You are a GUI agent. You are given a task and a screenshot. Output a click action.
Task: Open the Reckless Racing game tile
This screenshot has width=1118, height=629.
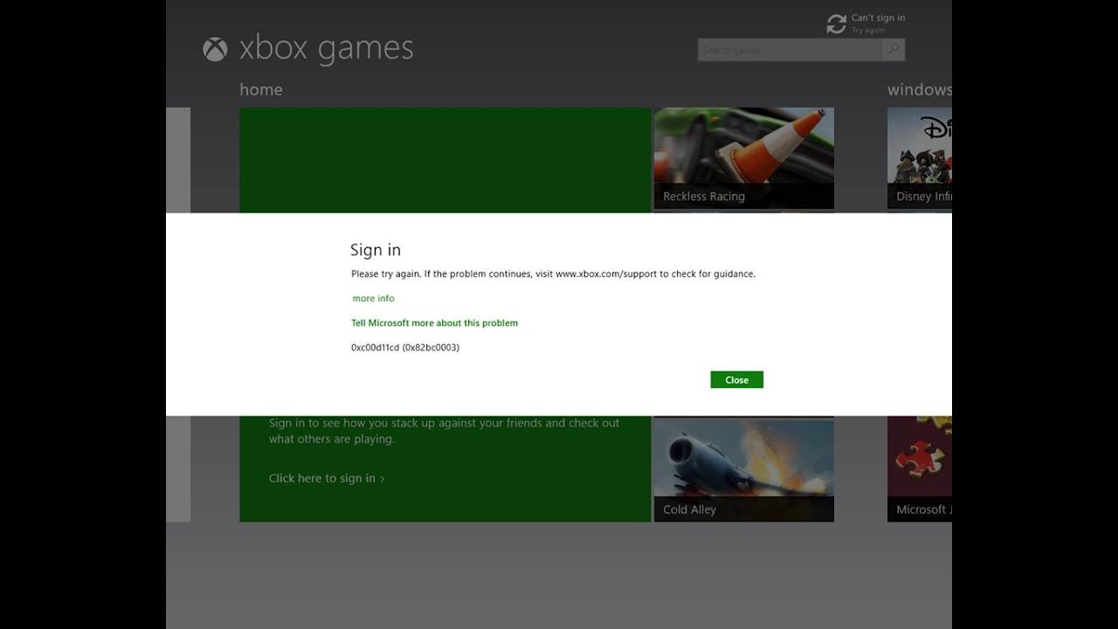(x=743, y=158)
